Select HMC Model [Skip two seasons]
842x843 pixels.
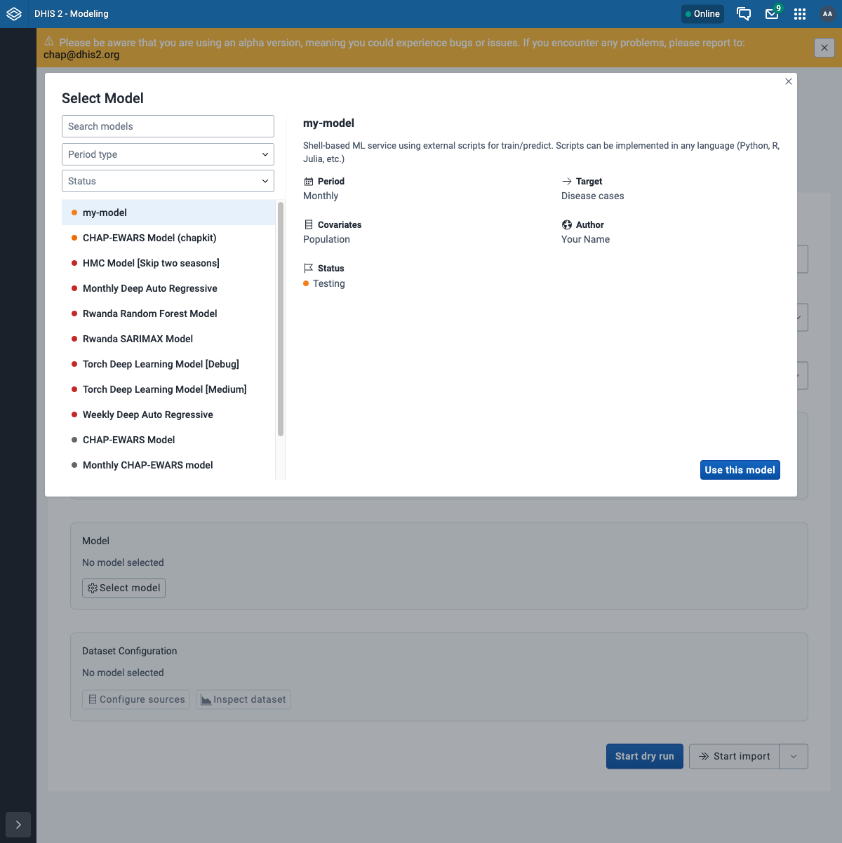(168, 263)
